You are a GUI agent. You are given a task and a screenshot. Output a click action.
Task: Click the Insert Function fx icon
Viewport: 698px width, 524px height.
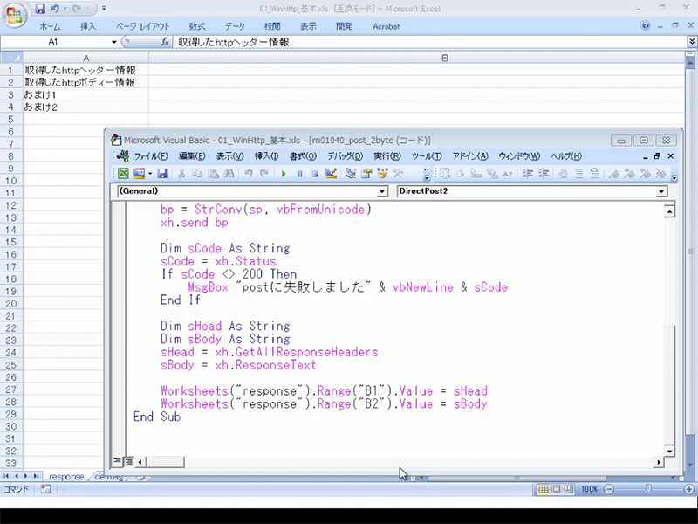tap(166, 42)
